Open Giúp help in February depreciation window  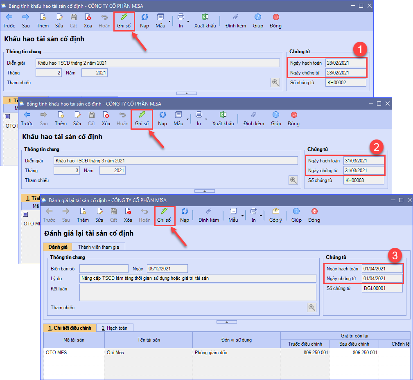[x=258, y=21]
